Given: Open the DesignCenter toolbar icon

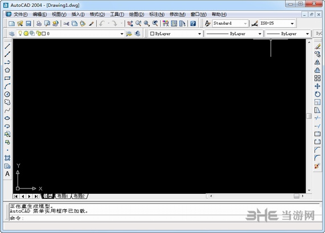Looking at the screenshot, I should (x=174, y=23).
